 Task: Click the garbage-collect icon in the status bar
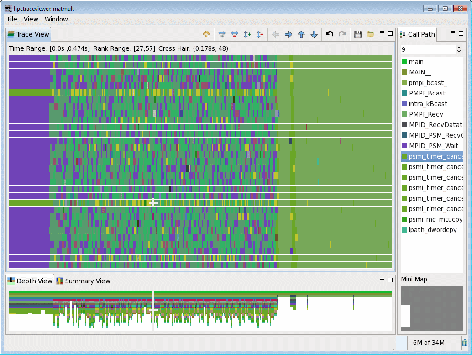(465, 343)
